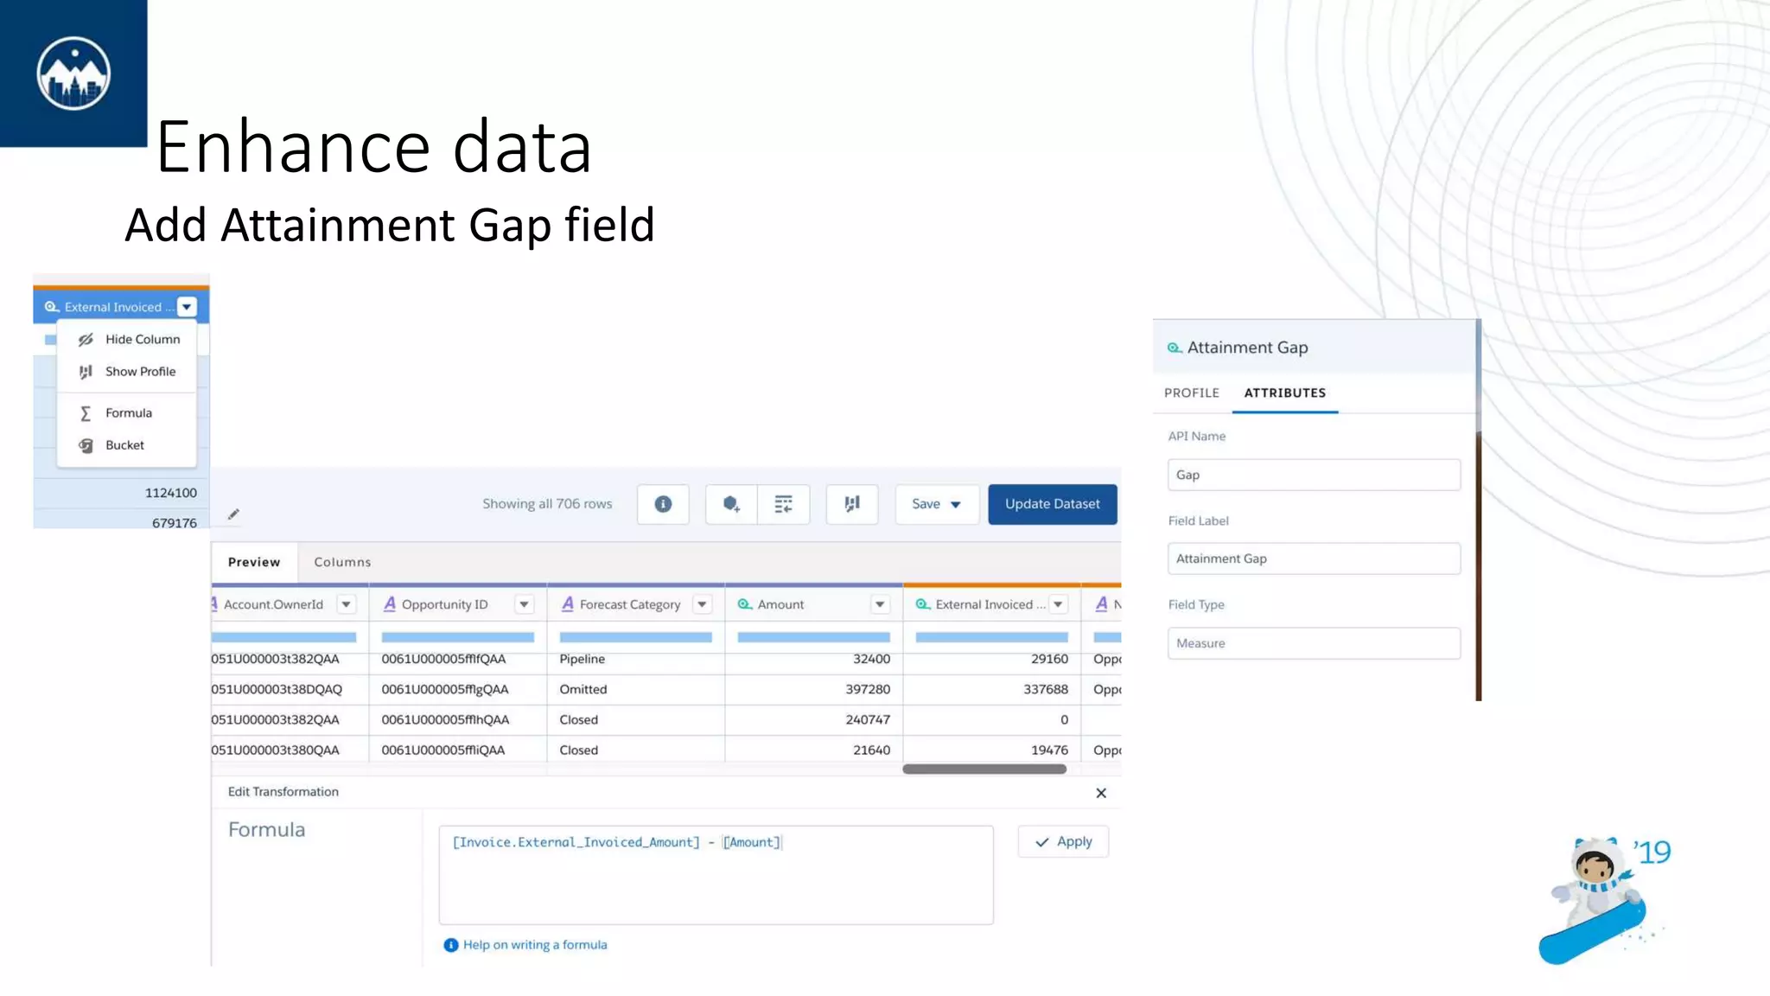
Task: Click the column profile chart icon button
Action: click(852, 504)
